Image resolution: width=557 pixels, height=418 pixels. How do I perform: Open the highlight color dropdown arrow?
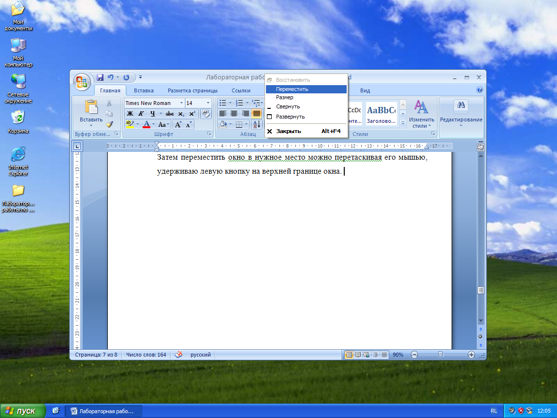click(138, 124)
